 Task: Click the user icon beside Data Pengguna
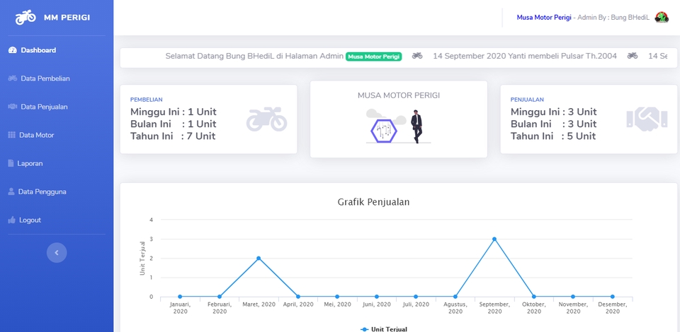click(11, 191)
